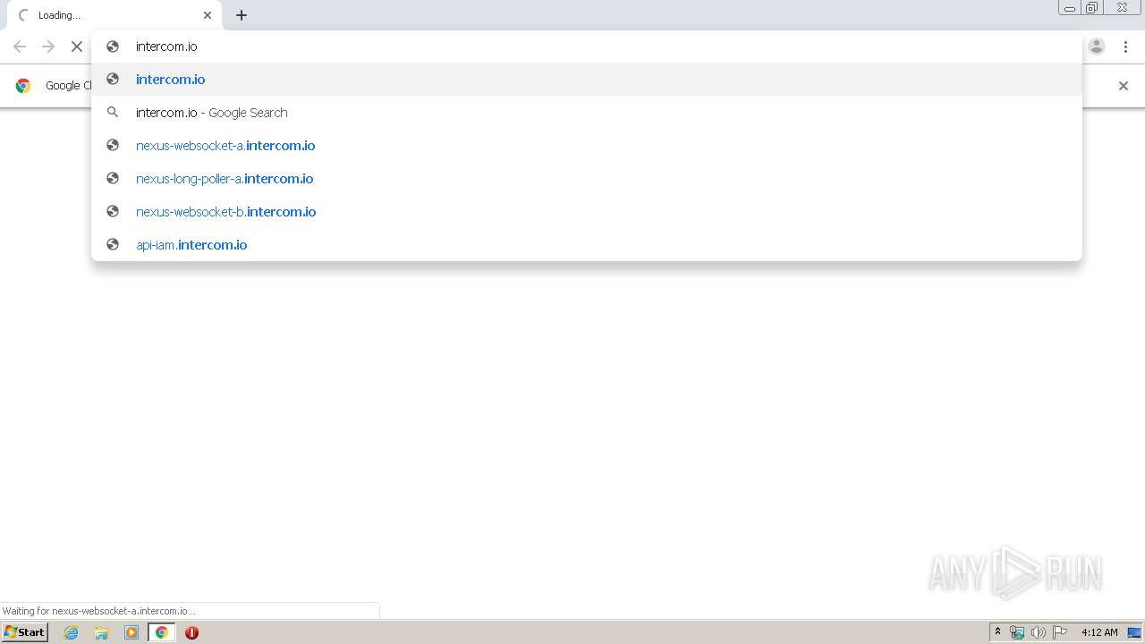Click the Google Chrome logo in infobar
The image size is (1145, 644).
tap(23, 86)
